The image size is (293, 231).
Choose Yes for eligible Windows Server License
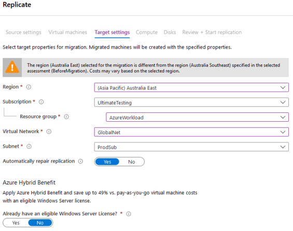coord(16,223)
